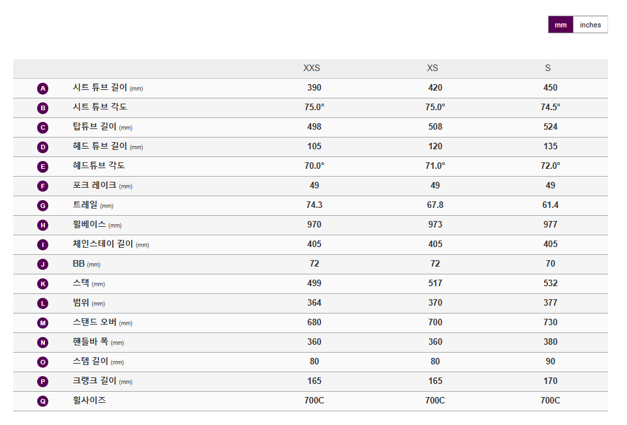Click the H wheelbase letter badge
This screenshot has width=627, height=425.
pyautogui.click(x=43, y=226)
